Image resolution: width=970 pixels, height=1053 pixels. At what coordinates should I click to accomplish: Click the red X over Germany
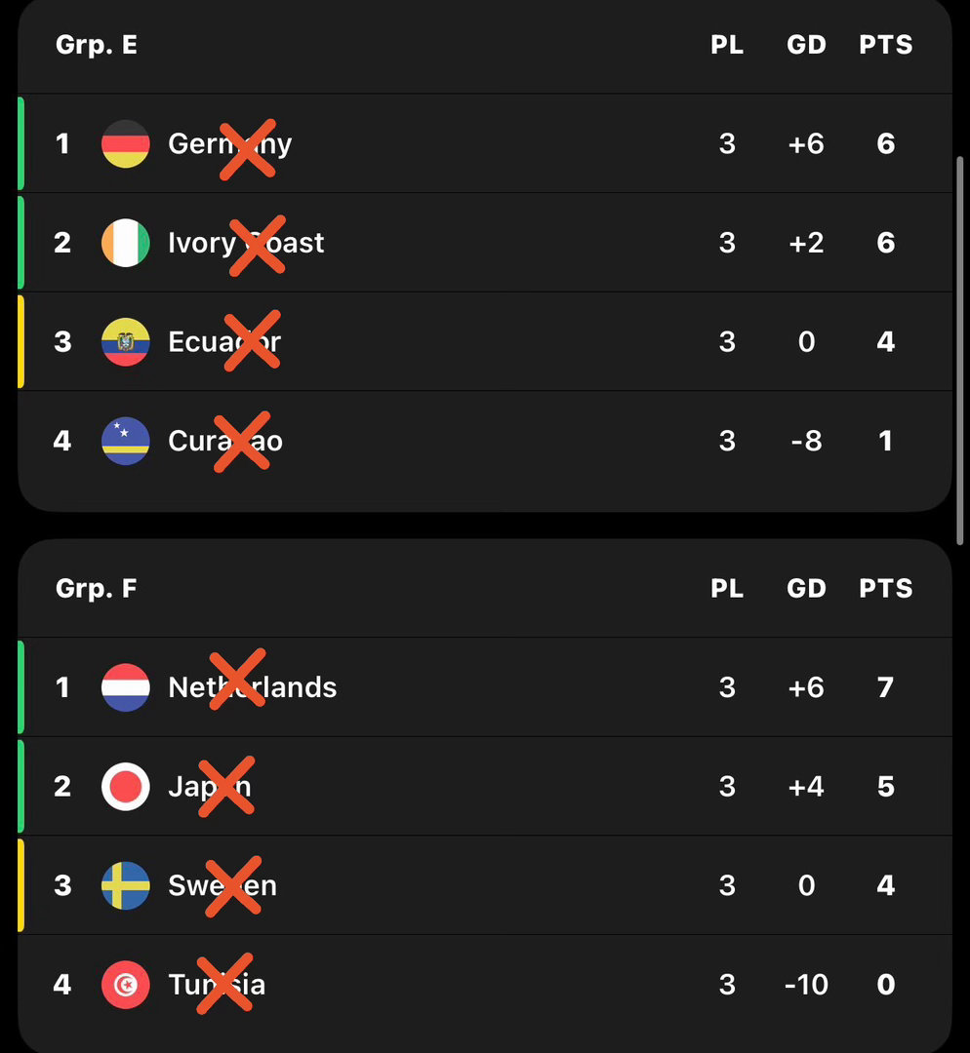247,150
